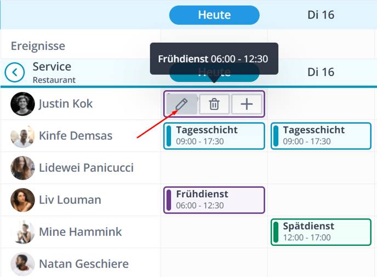This screenshot has width=377, height=277.
Task: Click the pencil edit shift icon
Action: [181, 104]
